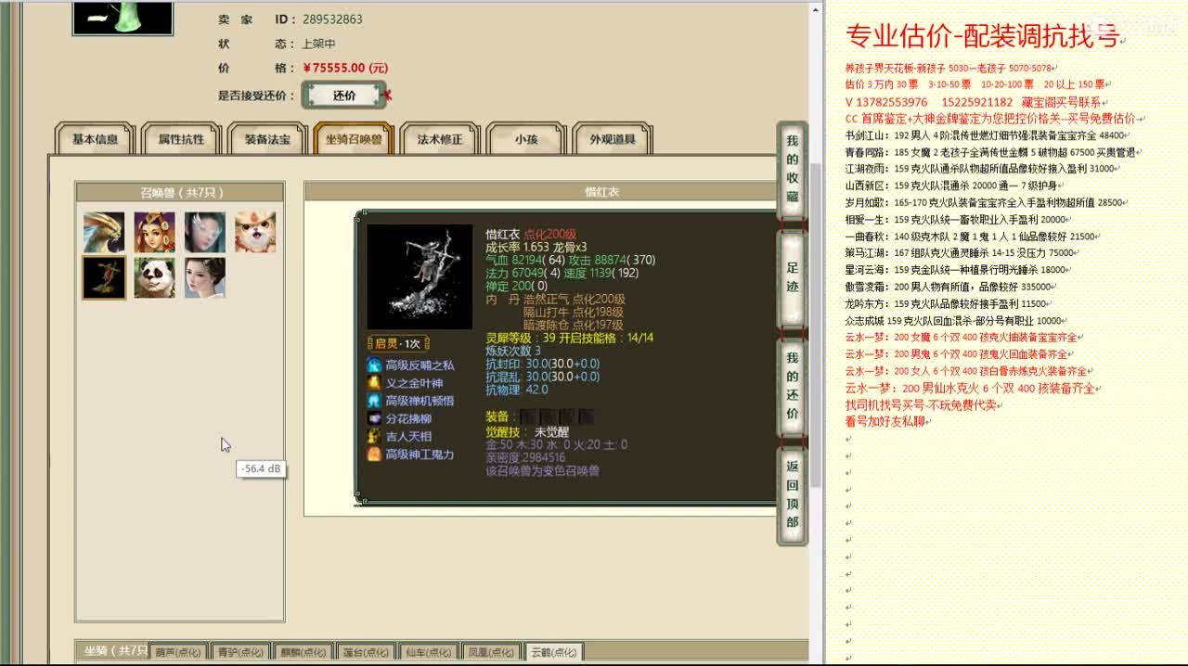Click the 书剑江山 listing line in document

[986, 135]
